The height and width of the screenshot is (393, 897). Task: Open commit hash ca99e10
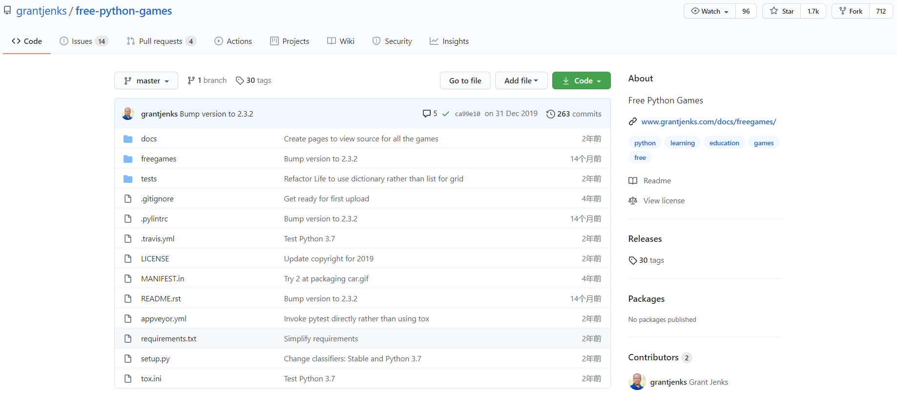[467, 114]
